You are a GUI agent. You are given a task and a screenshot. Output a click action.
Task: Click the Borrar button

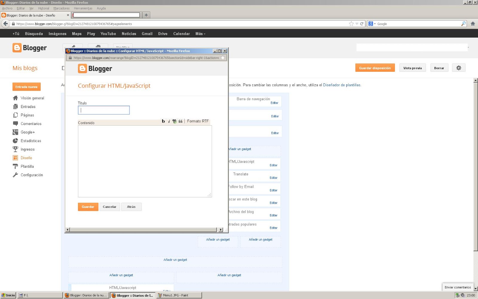pyautogui.click(x=439, y=68)
